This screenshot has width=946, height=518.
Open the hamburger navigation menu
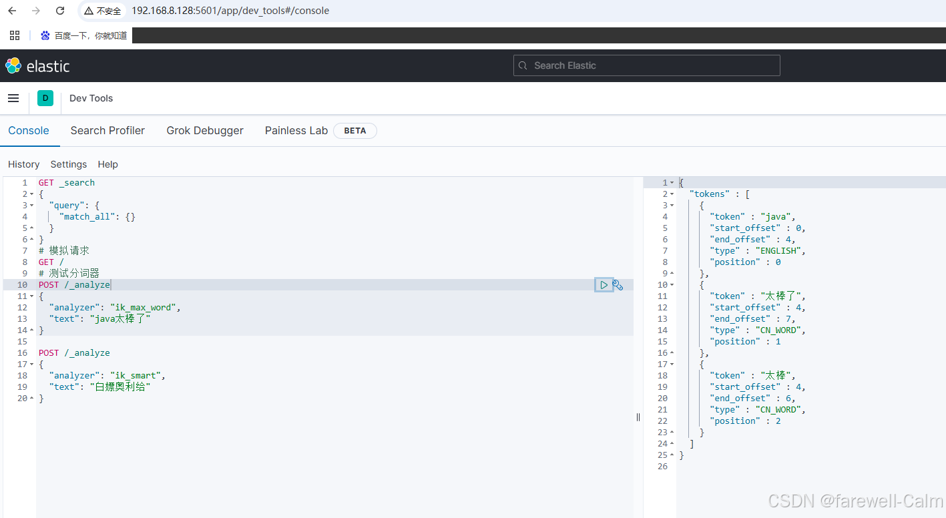point(13,98)
